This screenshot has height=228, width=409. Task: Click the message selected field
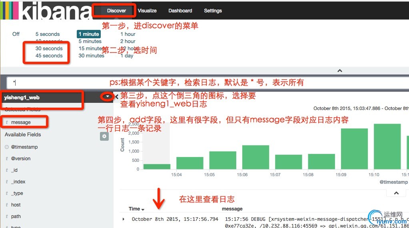point(21,122)
